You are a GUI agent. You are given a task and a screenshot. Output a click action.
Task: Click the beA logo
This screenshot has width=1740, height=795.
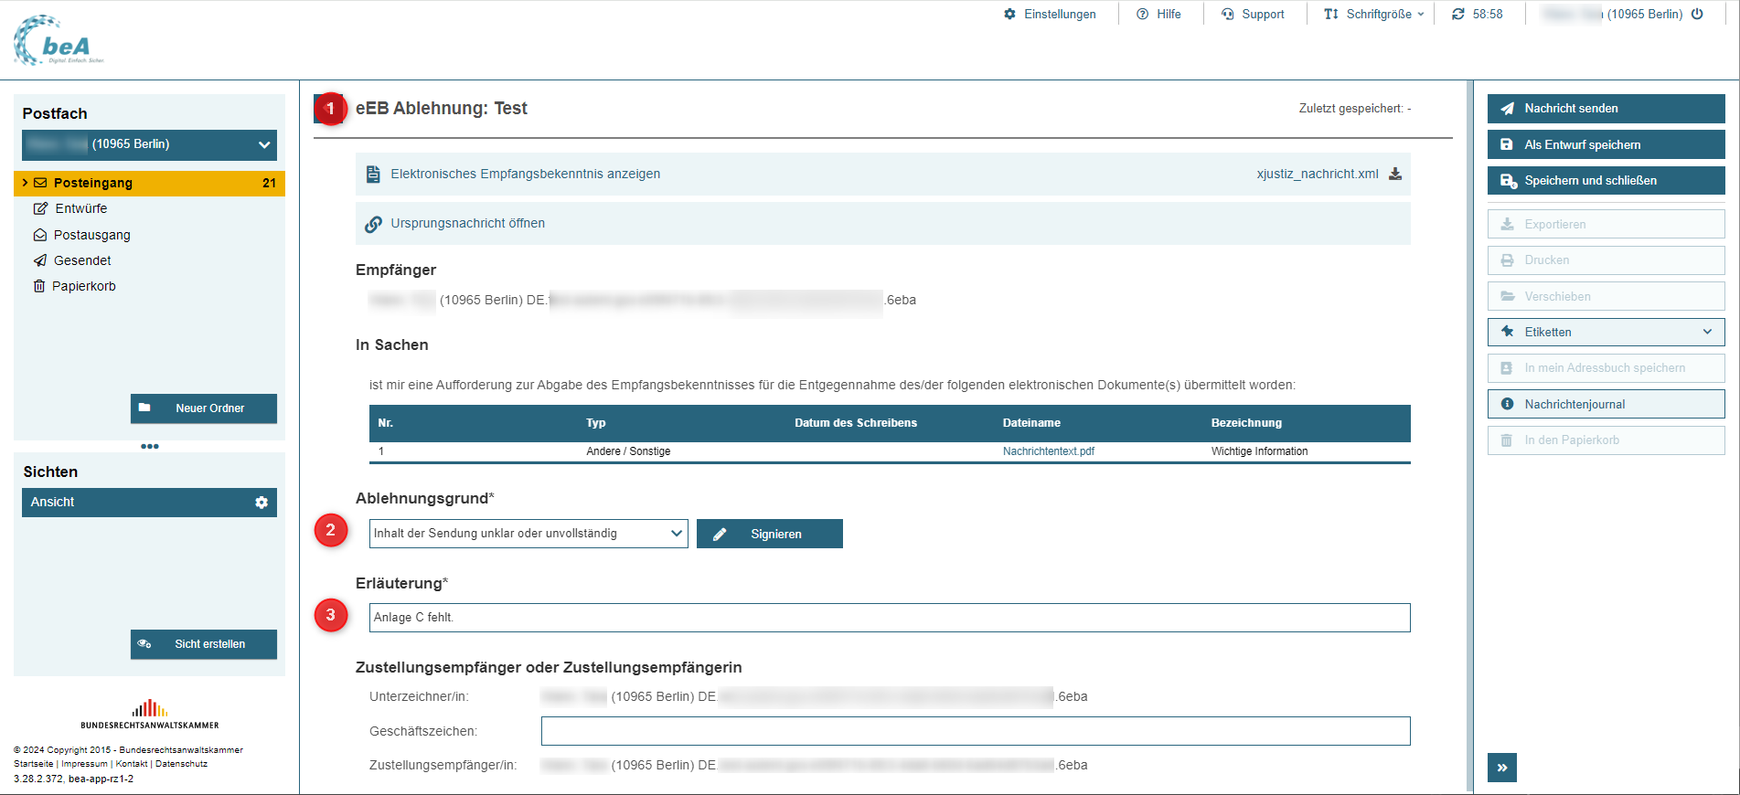click(59, 41)
